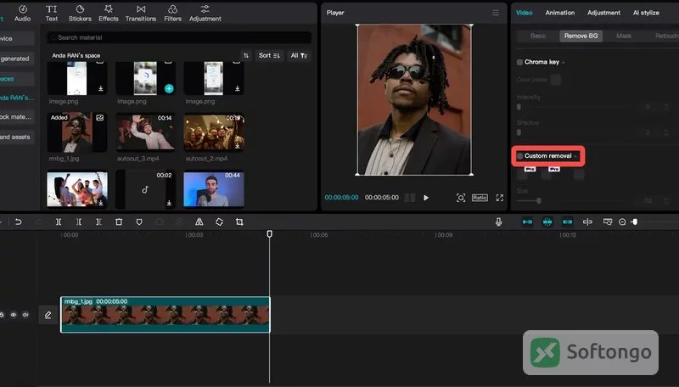Image resolution: width=679 pixels, height=387 pixels.
Task: Click the timeline preview/cover icon next to zoom out
Action: point(608,222)
